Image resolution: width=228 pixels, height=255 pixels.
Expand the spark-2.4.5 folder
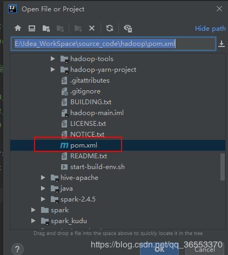(x=43, y=199)
